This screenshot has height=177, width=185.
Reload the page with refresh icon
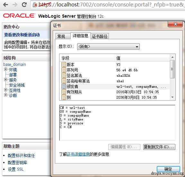pos(24,5)
